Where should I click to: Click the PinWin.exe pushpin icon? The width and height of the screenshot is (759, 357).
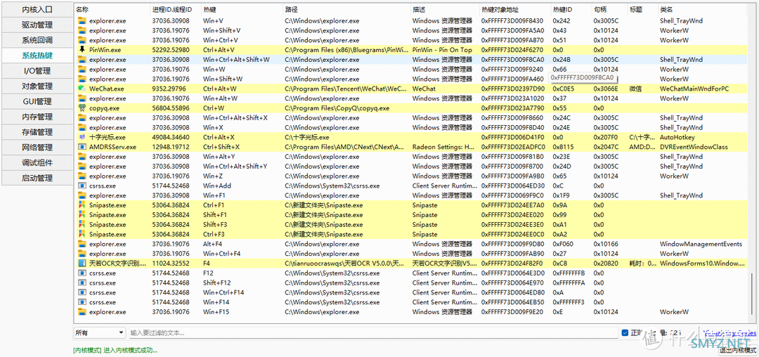point(82,50)
